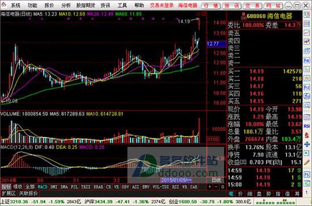The height and width of the screenshot is (206, 312).
Task: Switch to the DMI indicator tab
Action: pos(54,187)
